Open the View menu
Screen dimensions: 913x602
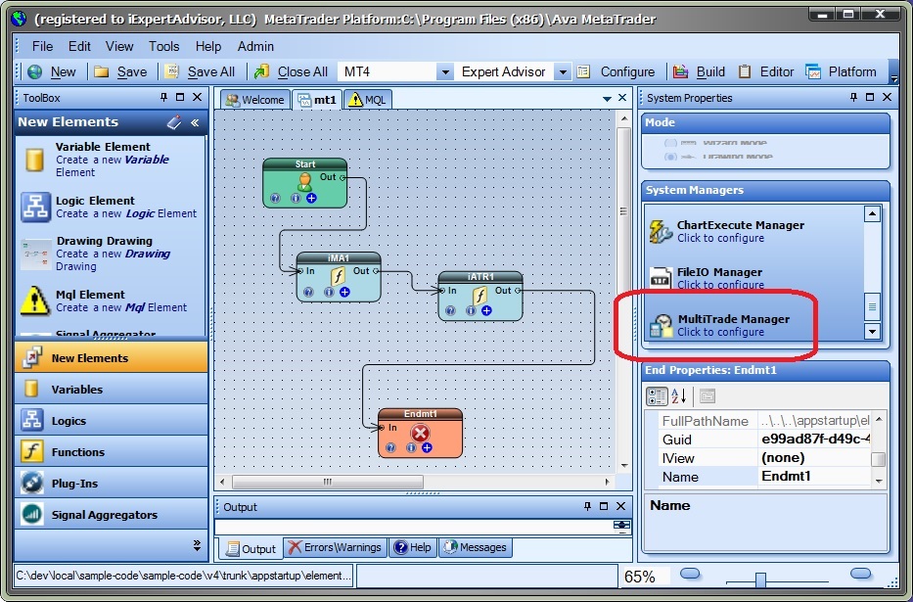[119, 46]
